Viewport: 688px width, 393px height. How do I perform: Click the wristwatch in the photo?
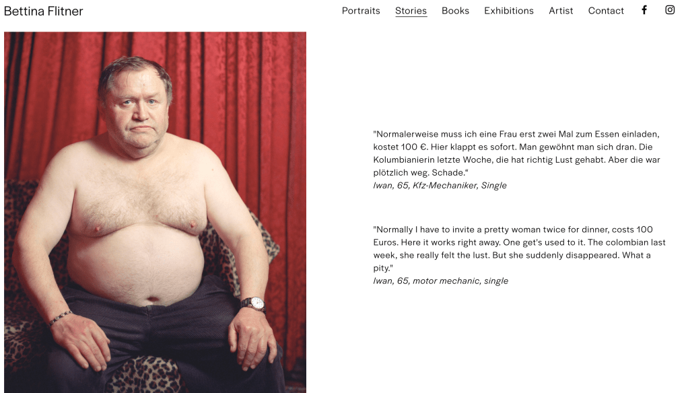pyautogui.click(x=254, y=303)
